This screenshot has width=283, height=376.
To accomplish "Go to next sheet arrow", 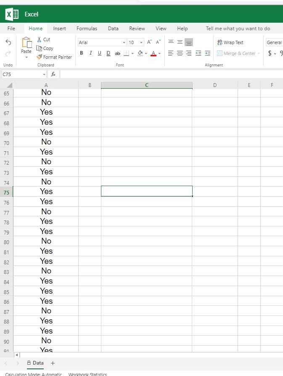I will 18,363.
